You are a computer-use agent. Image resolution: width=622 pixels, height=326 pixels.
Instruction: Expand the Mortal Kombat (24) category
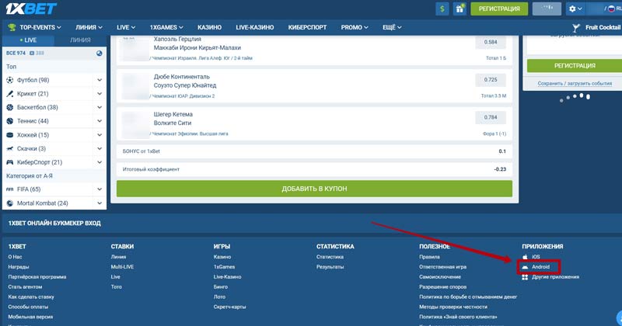(x=100, y=203)
